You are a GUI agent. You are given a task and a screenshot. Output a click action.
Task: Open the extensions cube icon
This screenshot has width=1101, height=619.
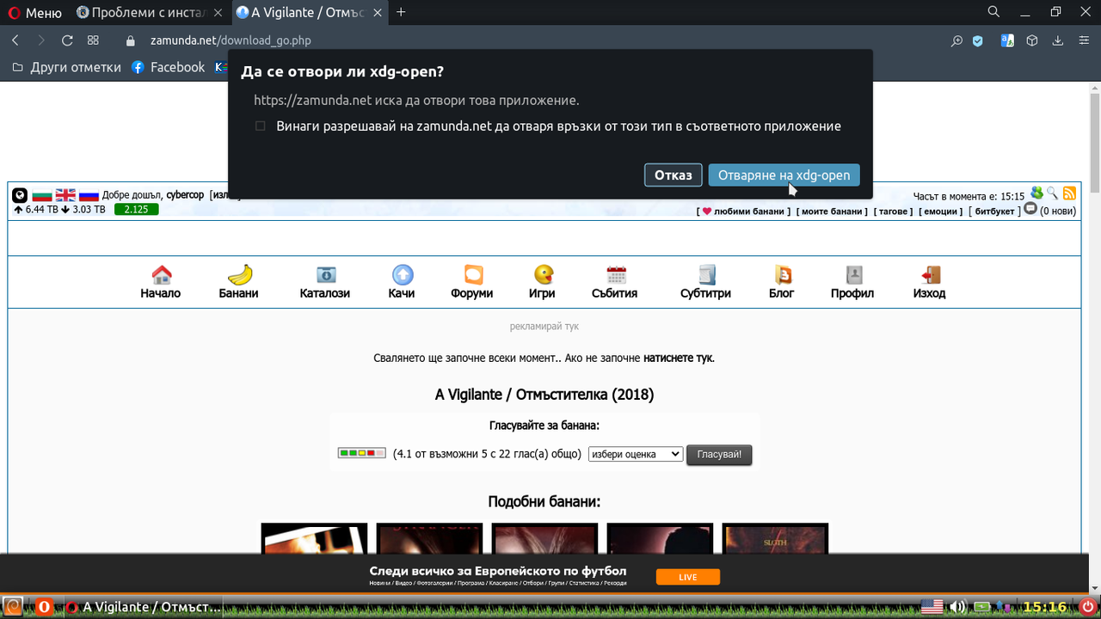tap(1032, 40)
